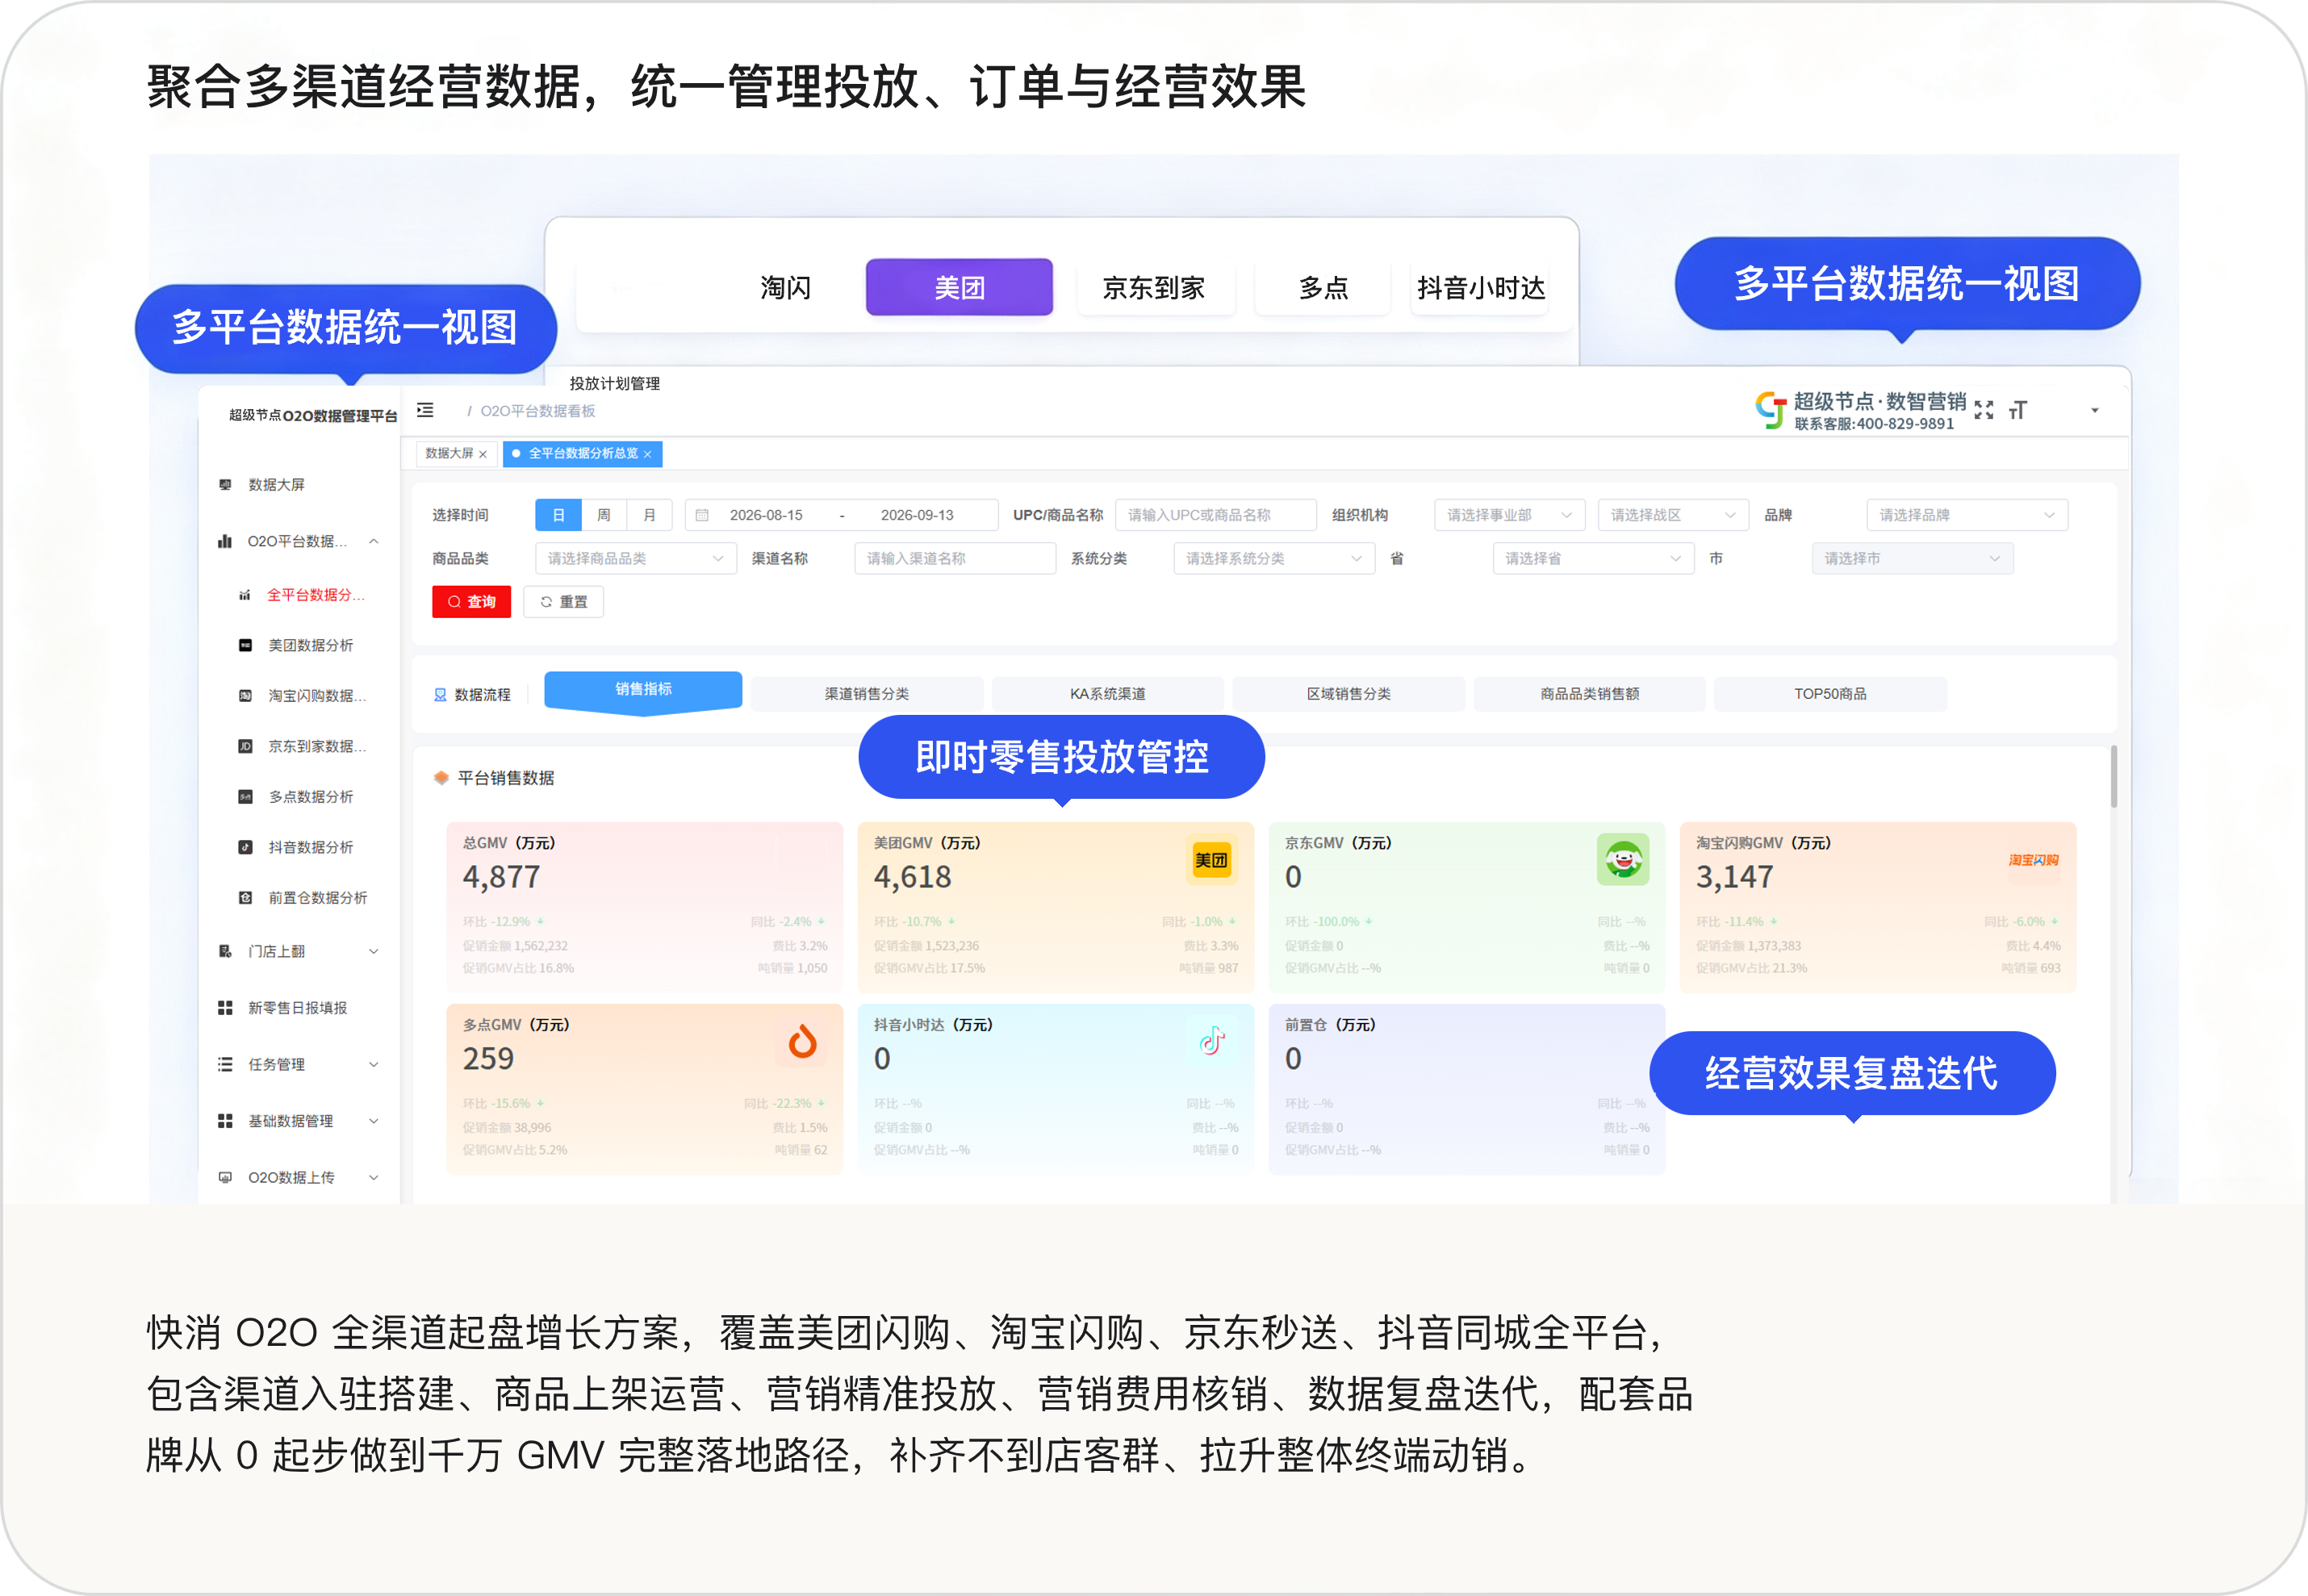The width and height of the screenshot is (2308, 1596).
Task: Expand the 基础数据管理 sidebar group
Action: (374, 1121)
